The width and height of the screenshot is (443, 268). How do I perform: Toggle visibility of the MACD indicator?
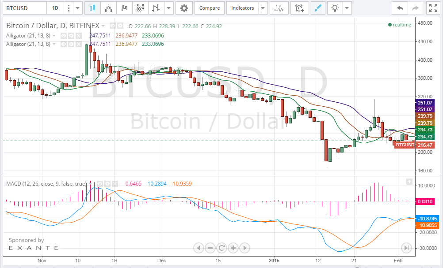[100, 184]
